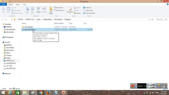
Task: Open Quick Access Toolbar customize arrow
Action: coord(10,2)
